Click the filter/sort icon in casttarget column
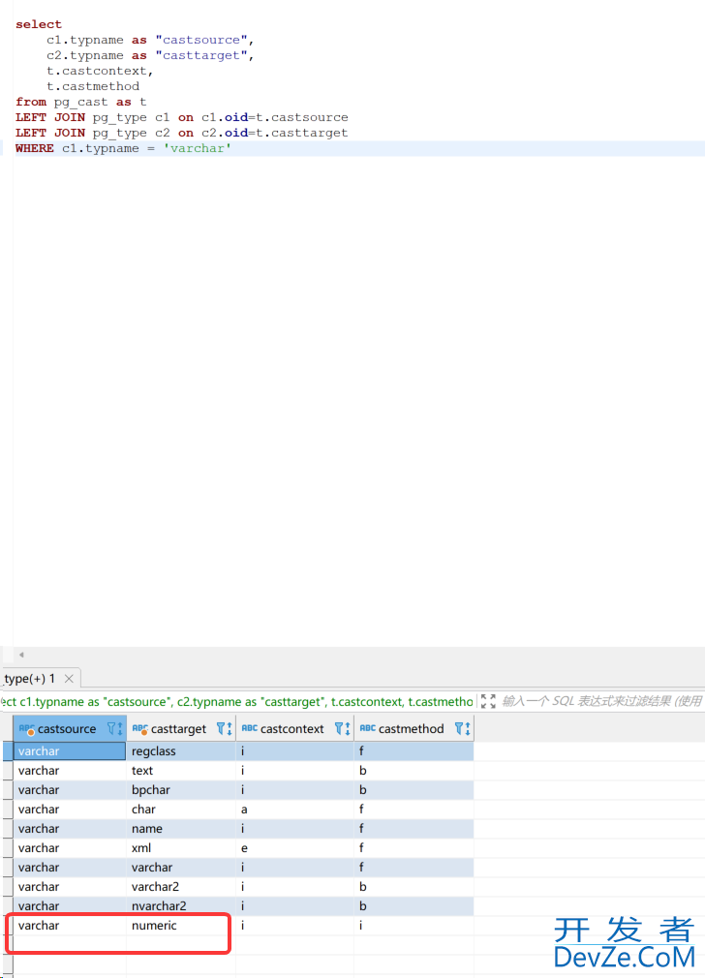This screenshot has height=978, width=705. [223, 729]
